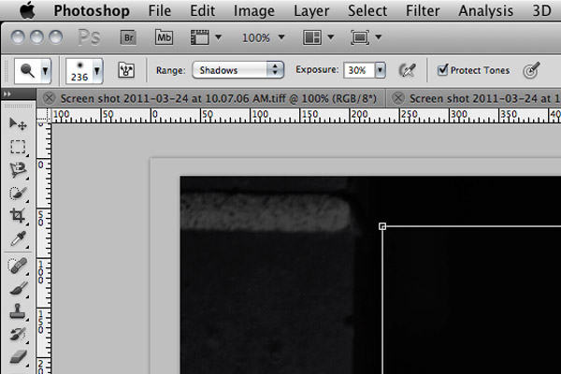561x374 pixels.
Task: Toggle the Brush panel icon
Action: pos(126,70)
